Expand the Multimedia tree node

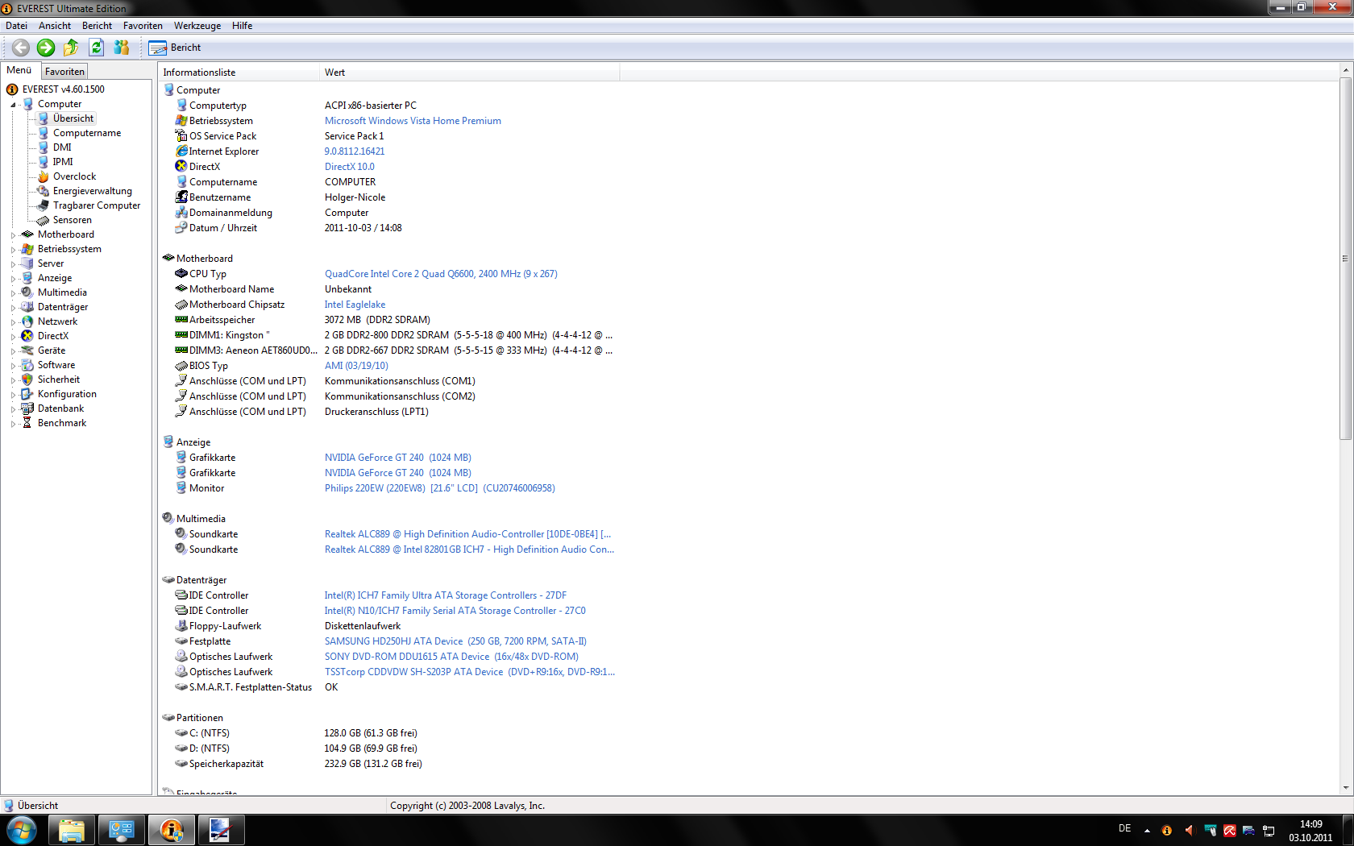[x=14, y=293]
